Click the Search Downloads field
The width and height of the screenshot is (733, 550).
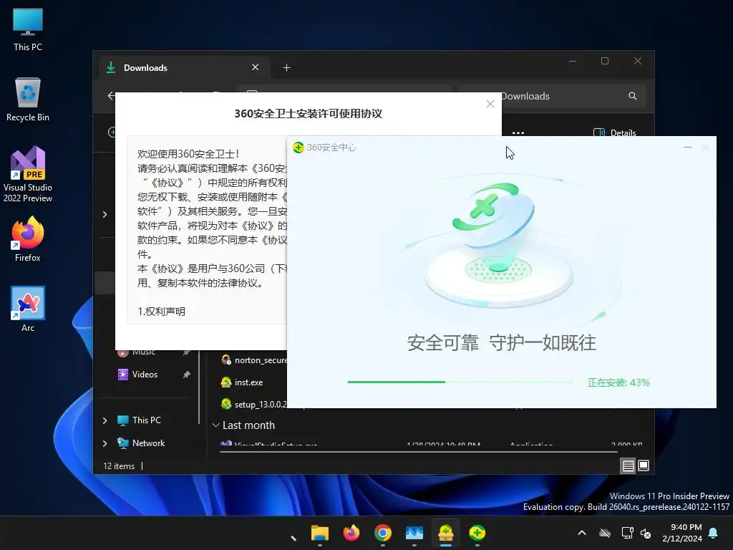coord(552,96)
